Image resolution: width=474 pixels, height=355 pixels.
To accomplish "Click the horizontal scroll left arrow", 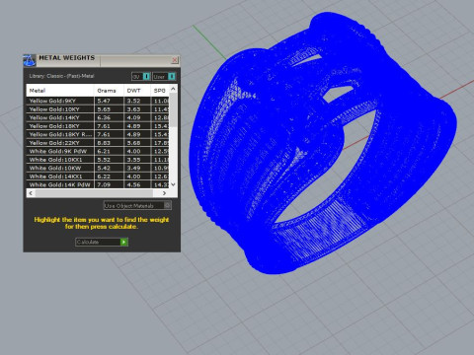I will click(x=31, y=193).
